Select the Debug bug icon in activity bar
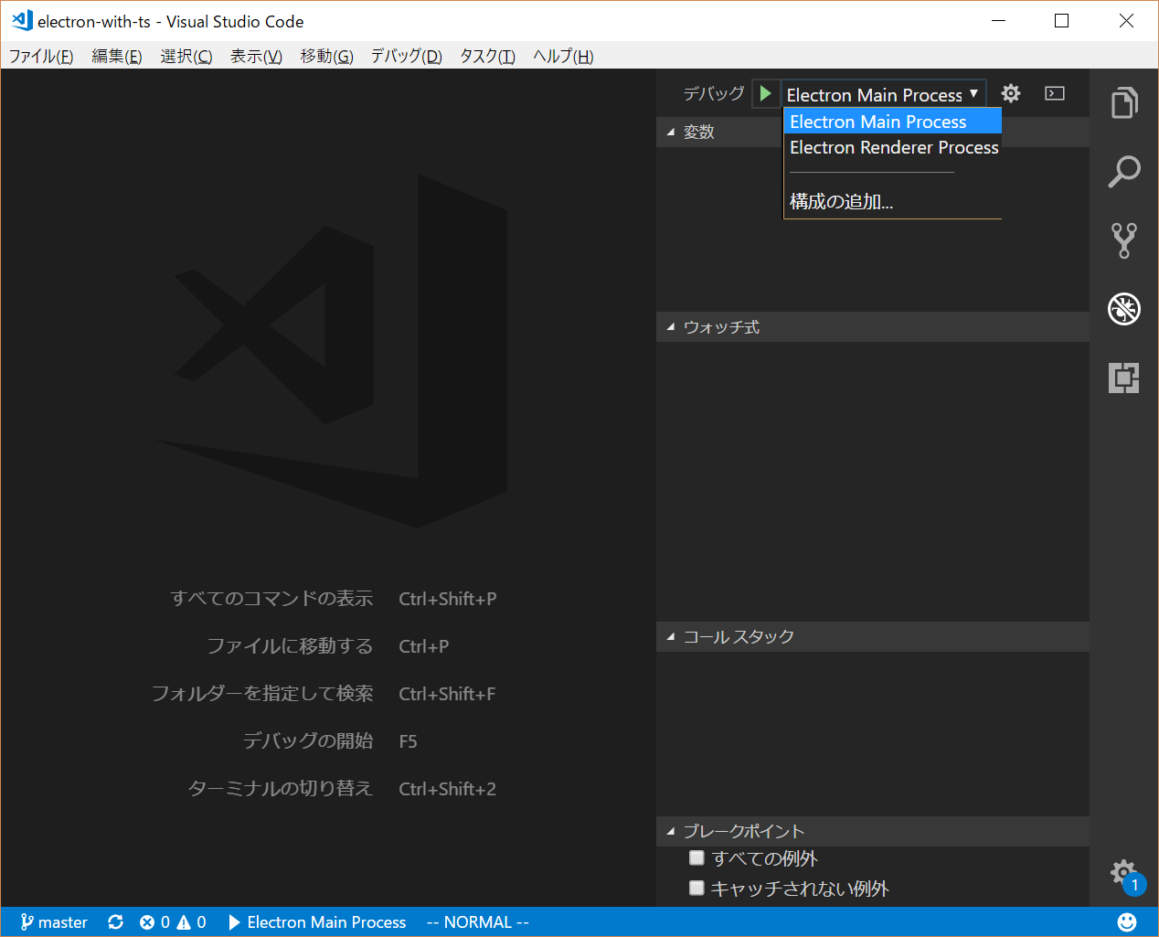 pyautogui.click(x=1124, y=309)
